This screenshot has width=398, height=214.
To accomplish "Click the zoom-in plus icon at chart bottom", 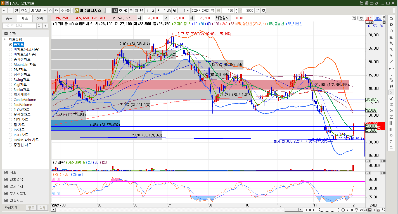I will point(343,210).
